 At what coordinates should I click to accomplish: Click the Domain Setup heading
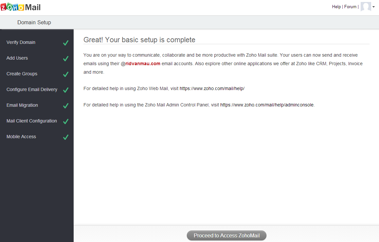(x=34, y=23)
